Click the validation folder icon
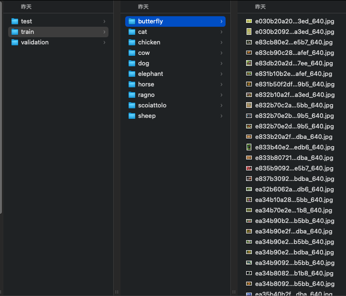Viewport: 346px width, 296px height. [x=14, y=42]
